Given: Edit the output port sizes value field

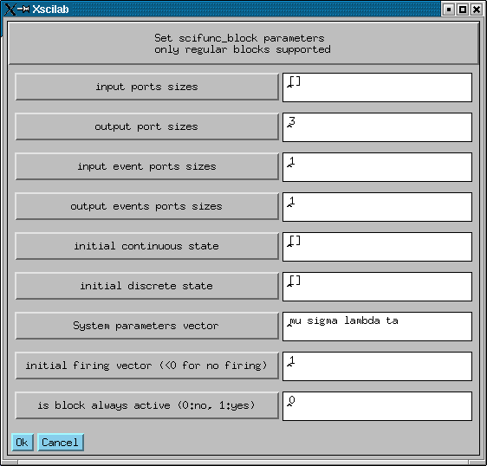Looking at the screenshot, I should pos(377,127).
